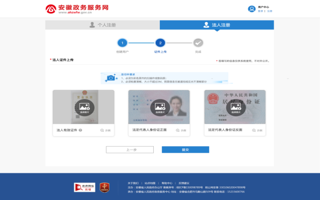
Task: Click the 完成 step checkmark circle
Action: [x=198, y=43]
